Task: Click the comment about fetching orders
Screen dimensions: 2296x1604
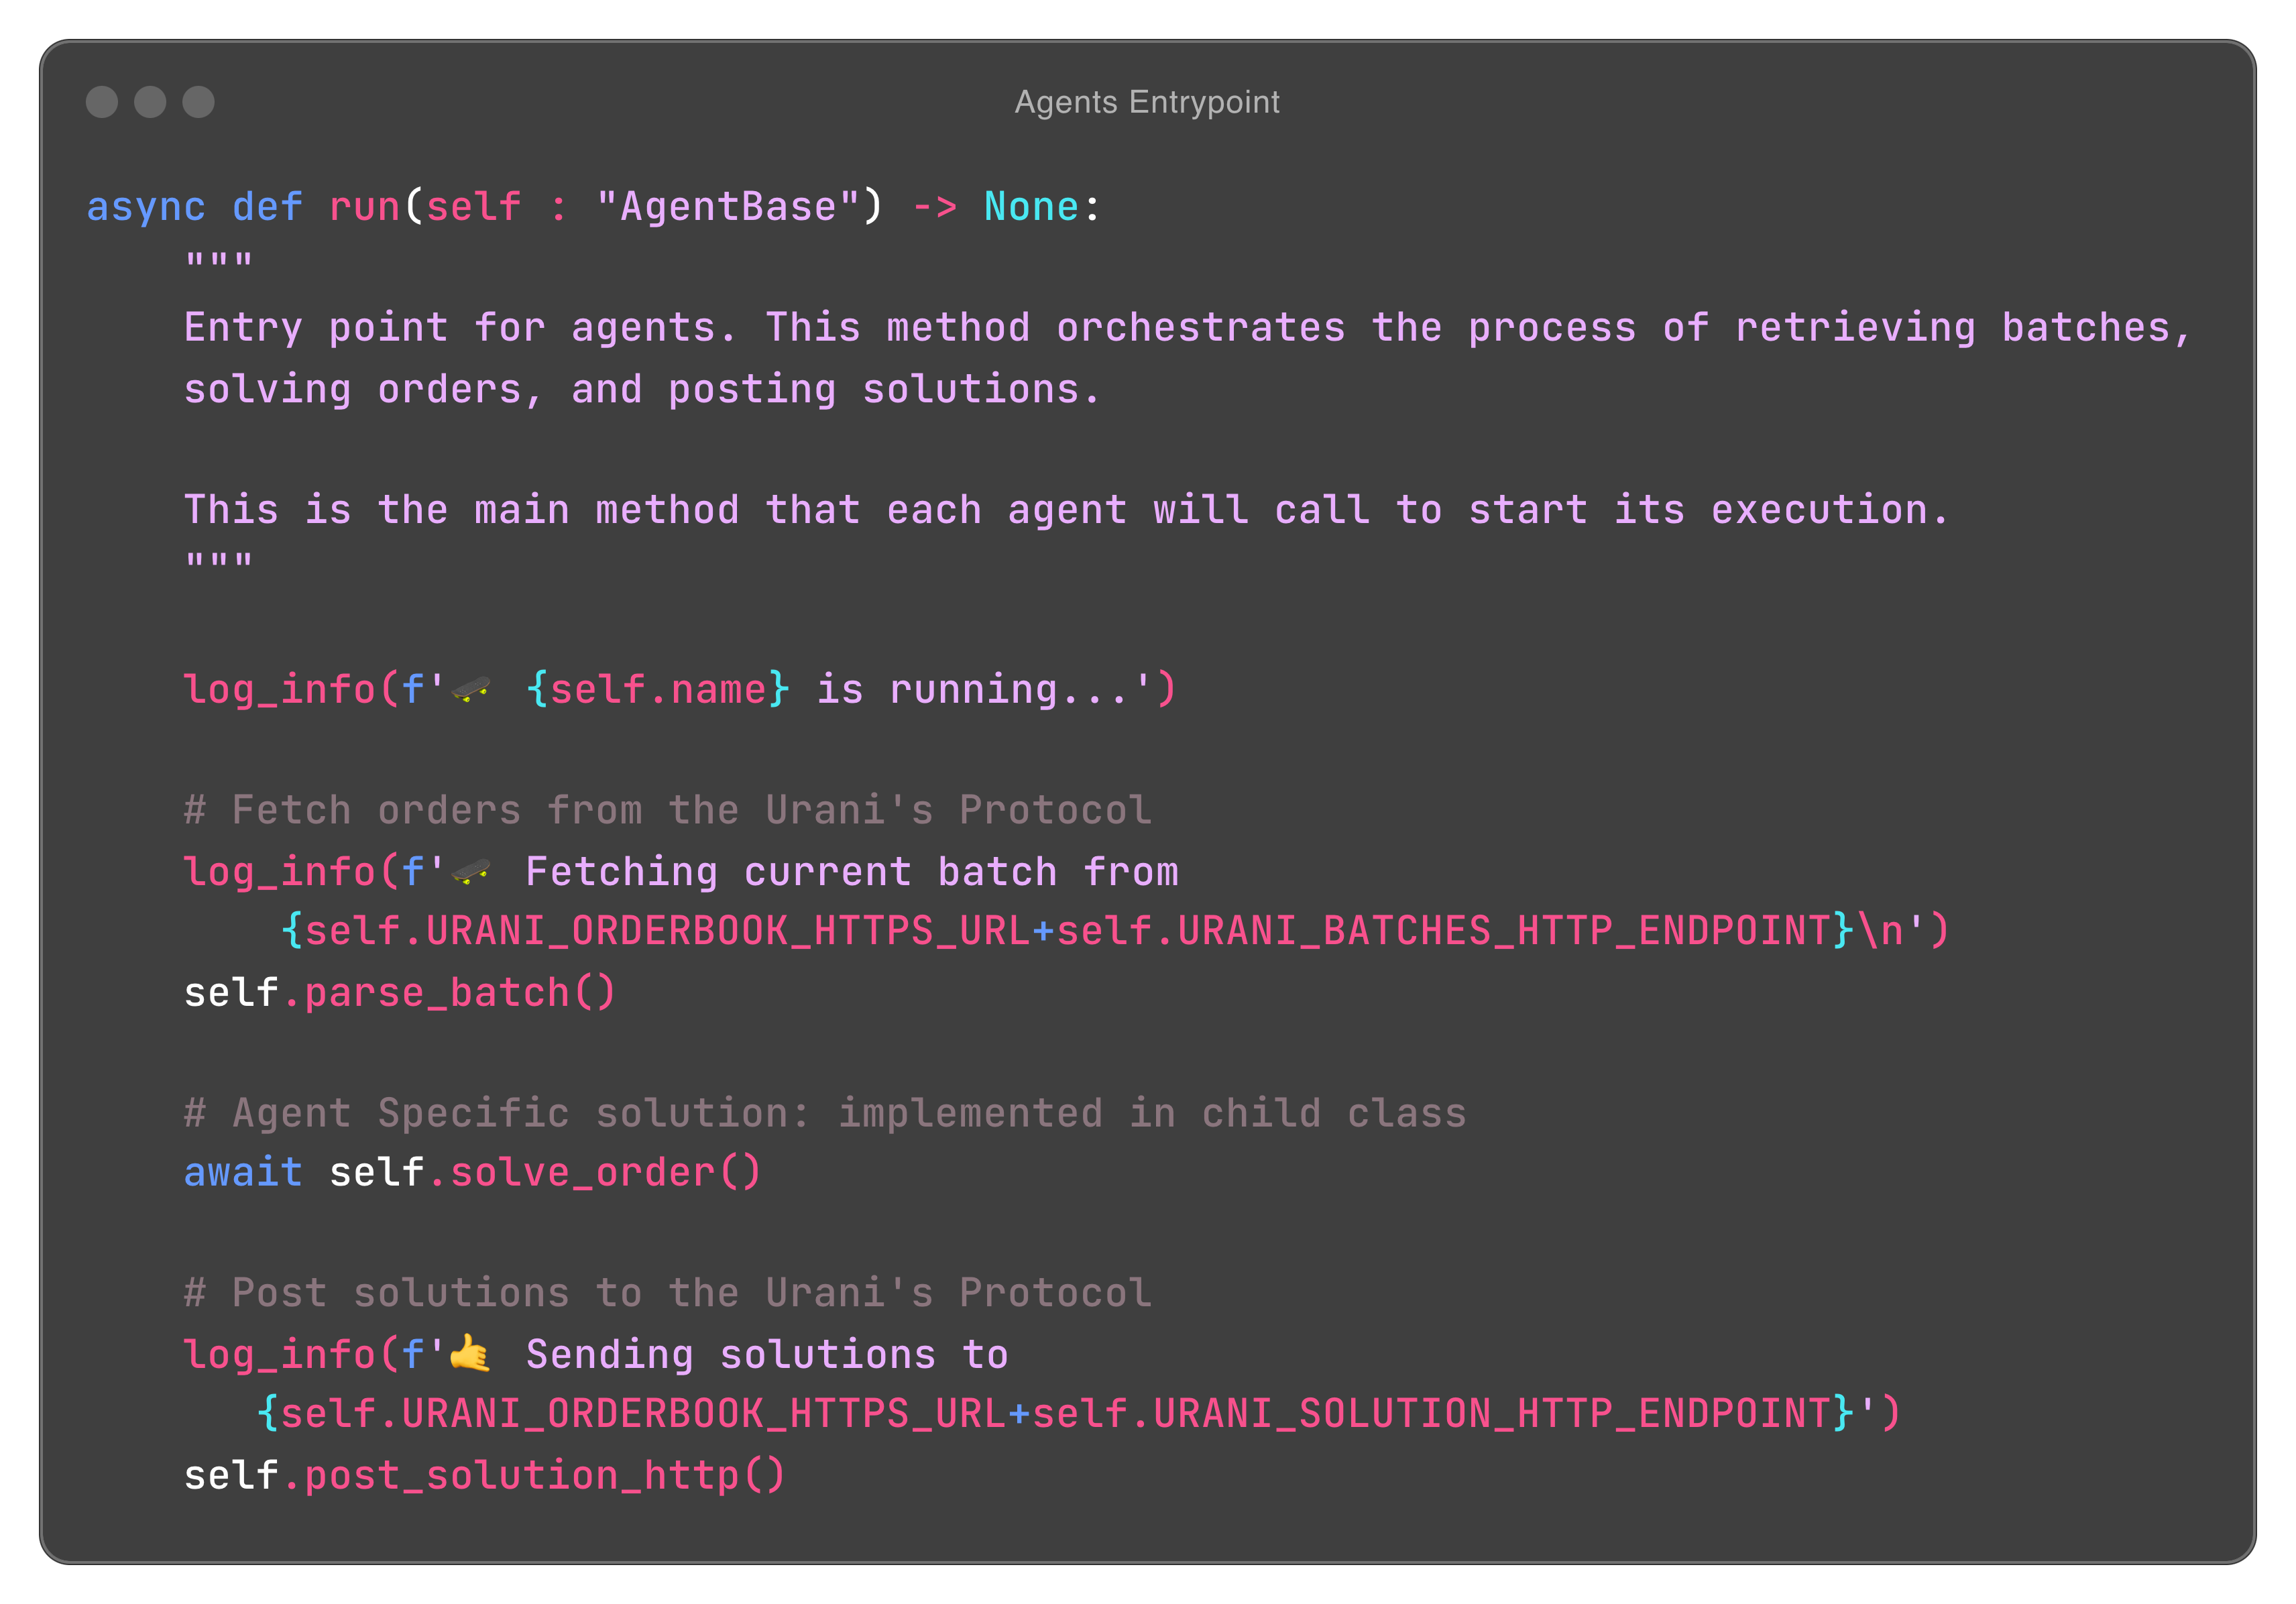Action: coord(667,810)
